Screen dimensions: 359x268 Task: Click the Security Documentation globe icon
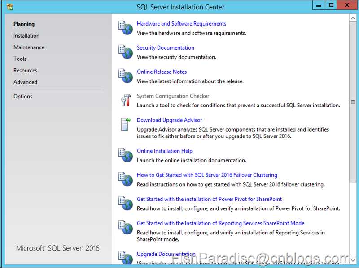[126, 52]
